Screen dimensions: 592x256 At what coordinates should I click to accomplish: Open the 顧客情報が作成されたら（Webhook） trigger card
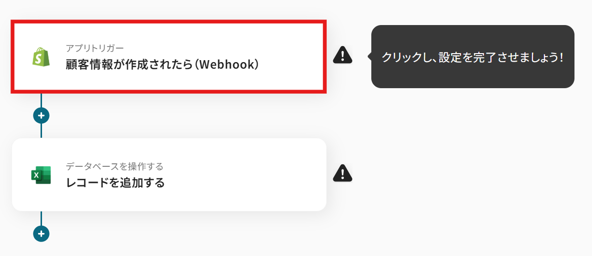169,57
